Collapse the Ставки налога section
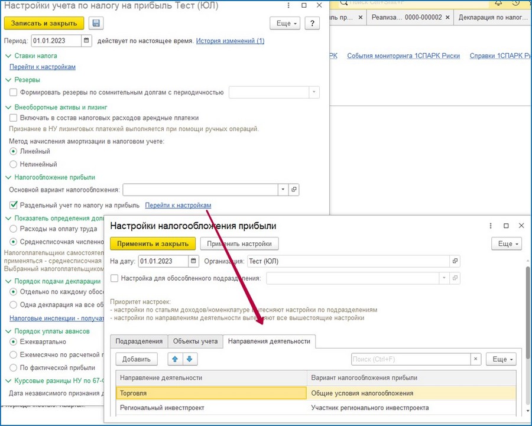Viewport: 532px width, 426px height. 8,56
